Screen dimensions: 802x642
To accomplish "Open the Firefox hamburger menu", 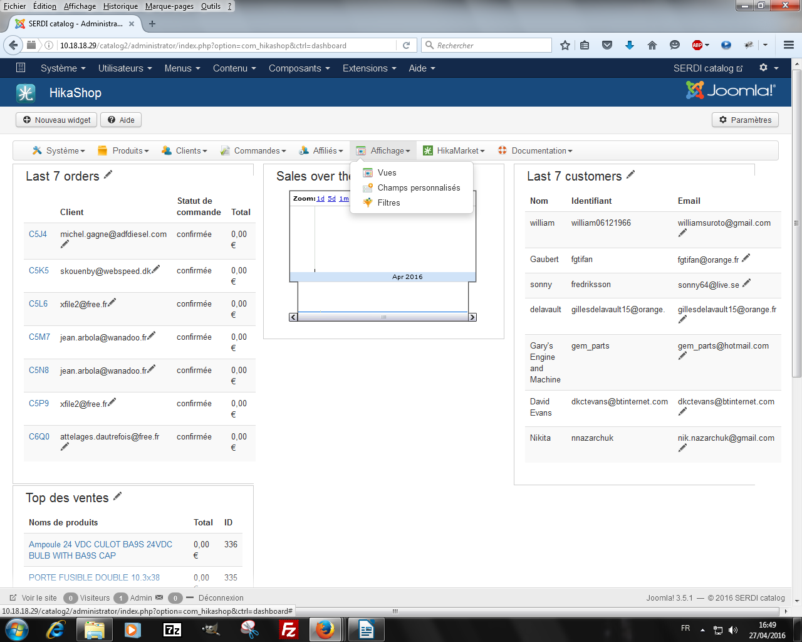I will pos(789,45).
